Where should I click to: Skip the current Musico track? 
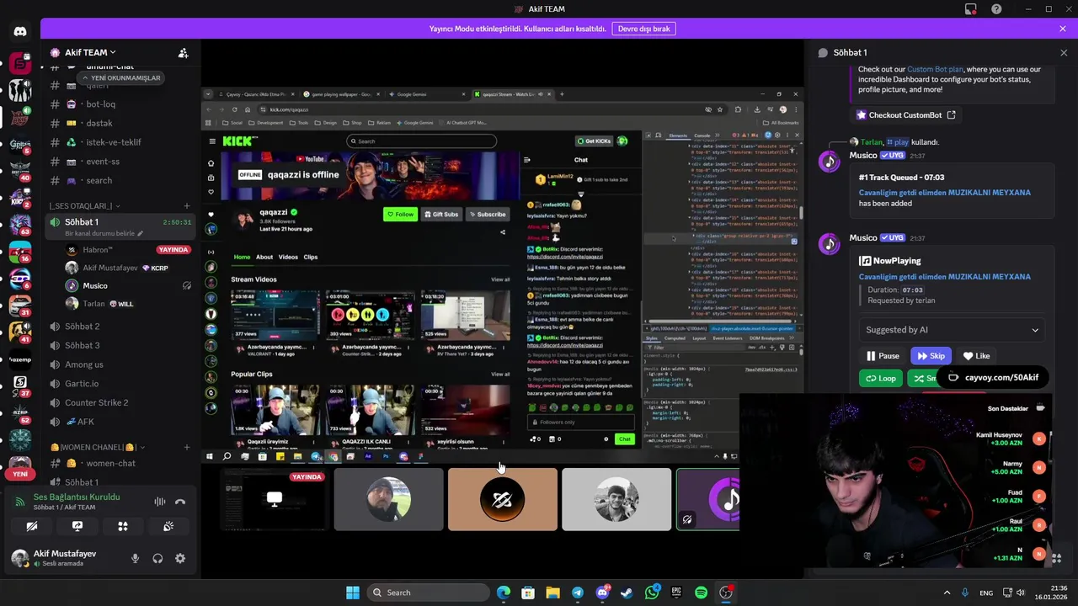(x=931, y=356)
